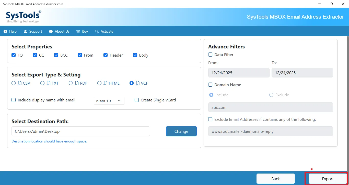The height and width of the screenshot is (185, 349).
Task: Select the VCF export type radio button
Action: [x=132, y=83]
